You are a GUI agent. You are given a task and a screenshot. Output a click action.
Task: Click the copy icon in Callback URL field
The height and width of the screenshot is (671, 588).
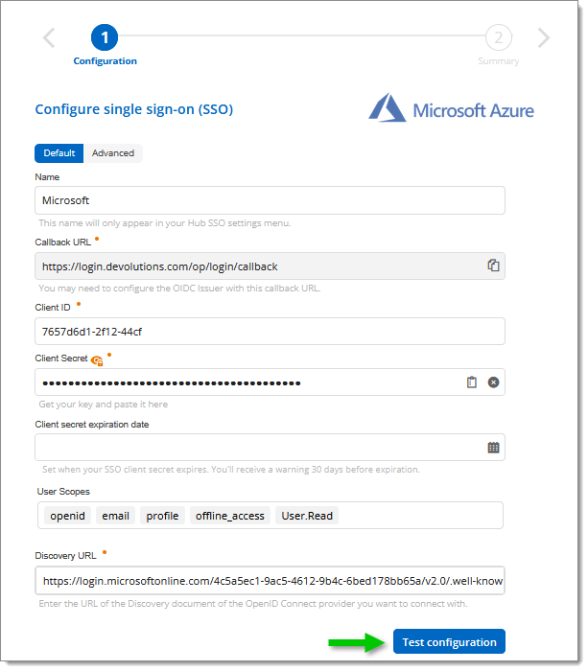pyautogui.click(x=493, y=266)
